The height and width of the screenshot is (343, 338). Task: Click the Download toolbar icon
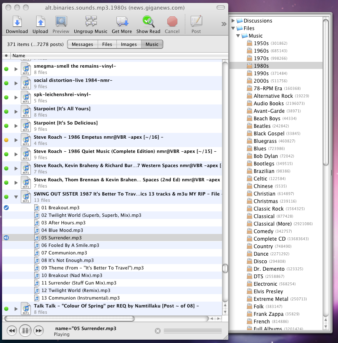pos(17,21)
